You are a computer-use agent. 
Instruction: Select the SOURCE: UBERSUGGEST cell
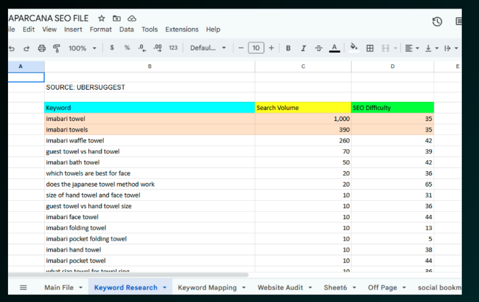coord(150,87)
